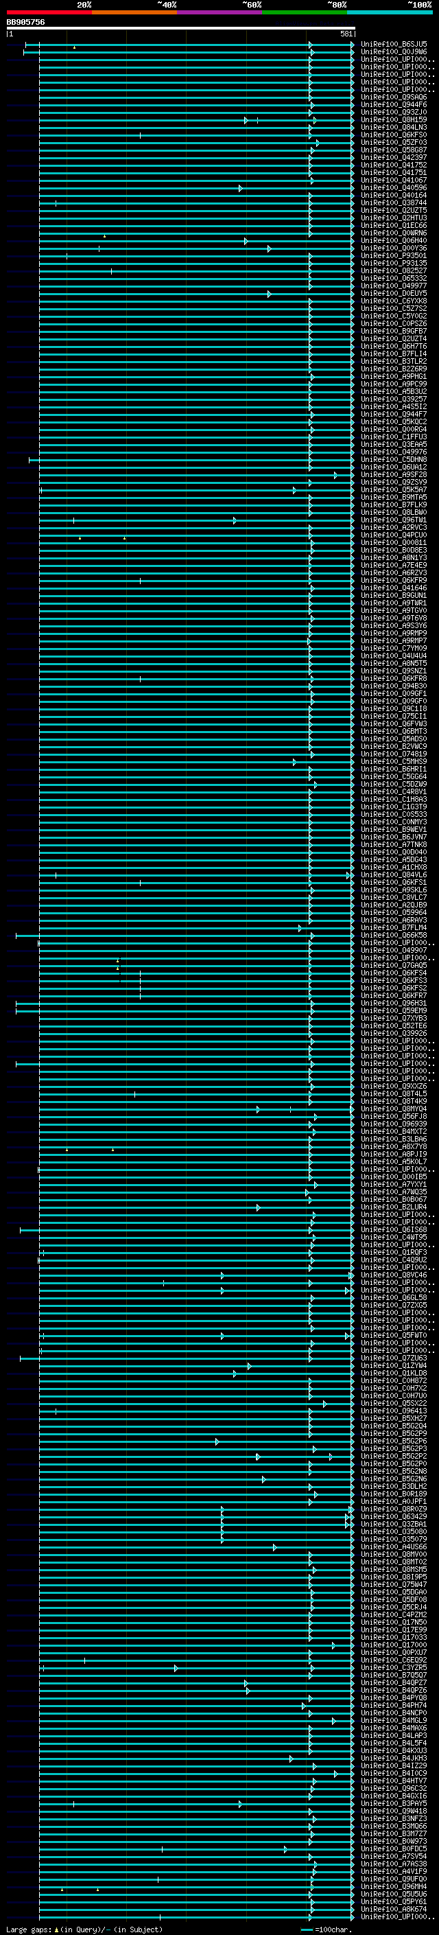This screenshot has width=439, height=1935.
Task: Click the UniRef100_Q40596 entry
Action: click(x=394, y=187)
